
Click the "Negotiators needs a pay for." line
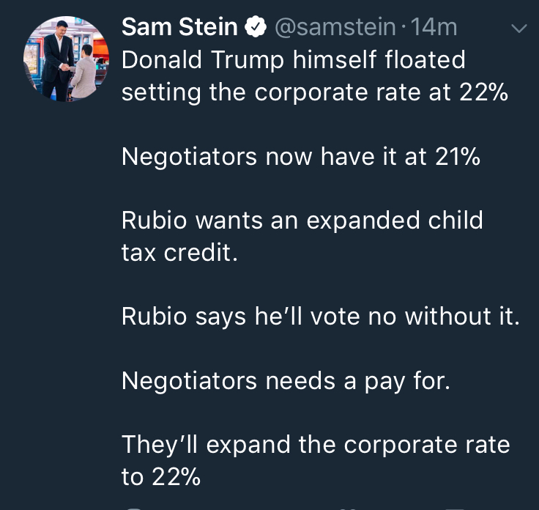pos(285,380)
